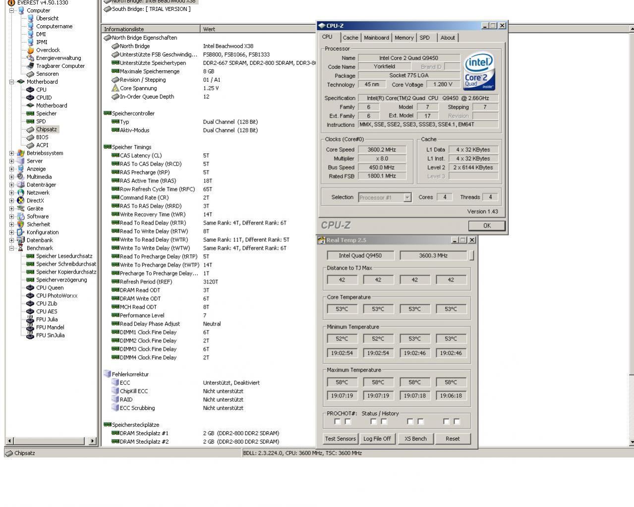
Task: Select the FPU Julia benchmark icon
Action: [x=31, y=320]
